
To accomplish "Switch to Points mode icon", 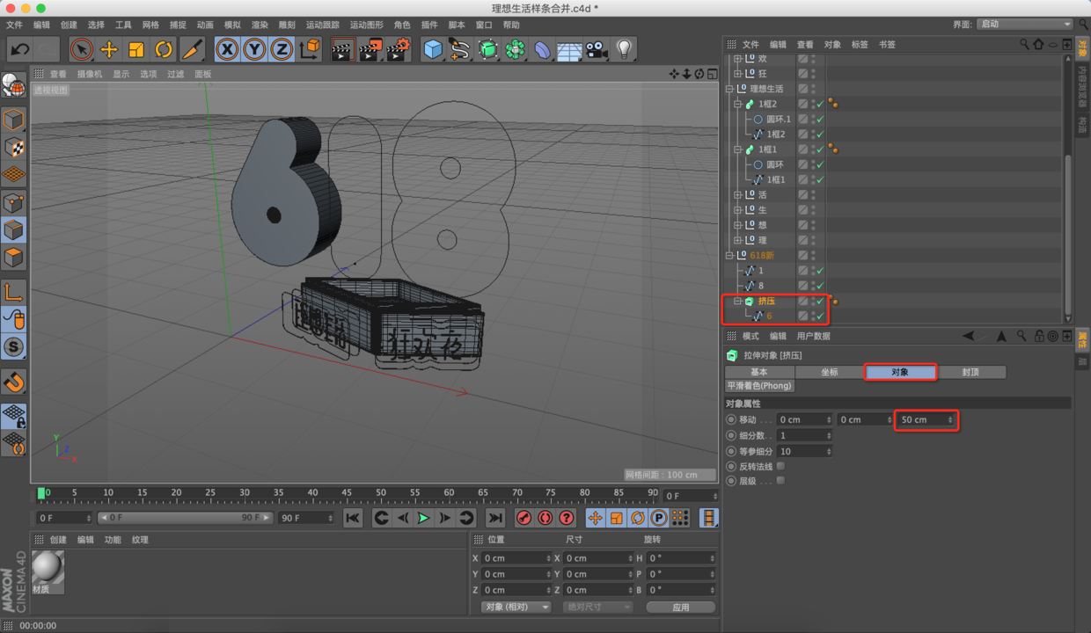I will click(13, 203).
